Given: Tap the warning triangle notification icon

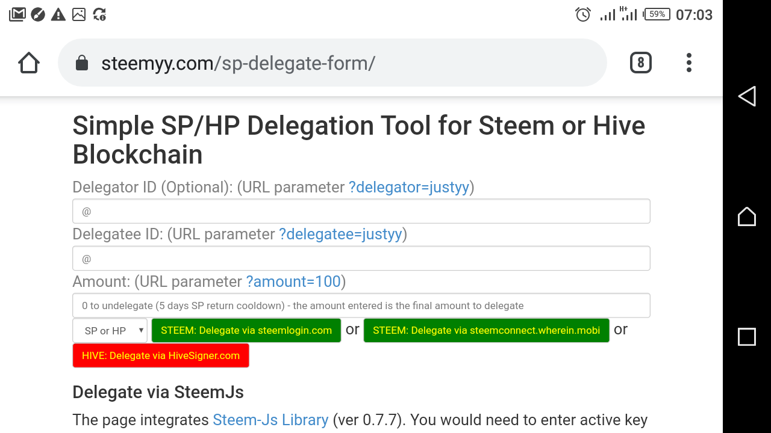Looking at the screenshot, I should pyautogui.click(x=58, y=14).
